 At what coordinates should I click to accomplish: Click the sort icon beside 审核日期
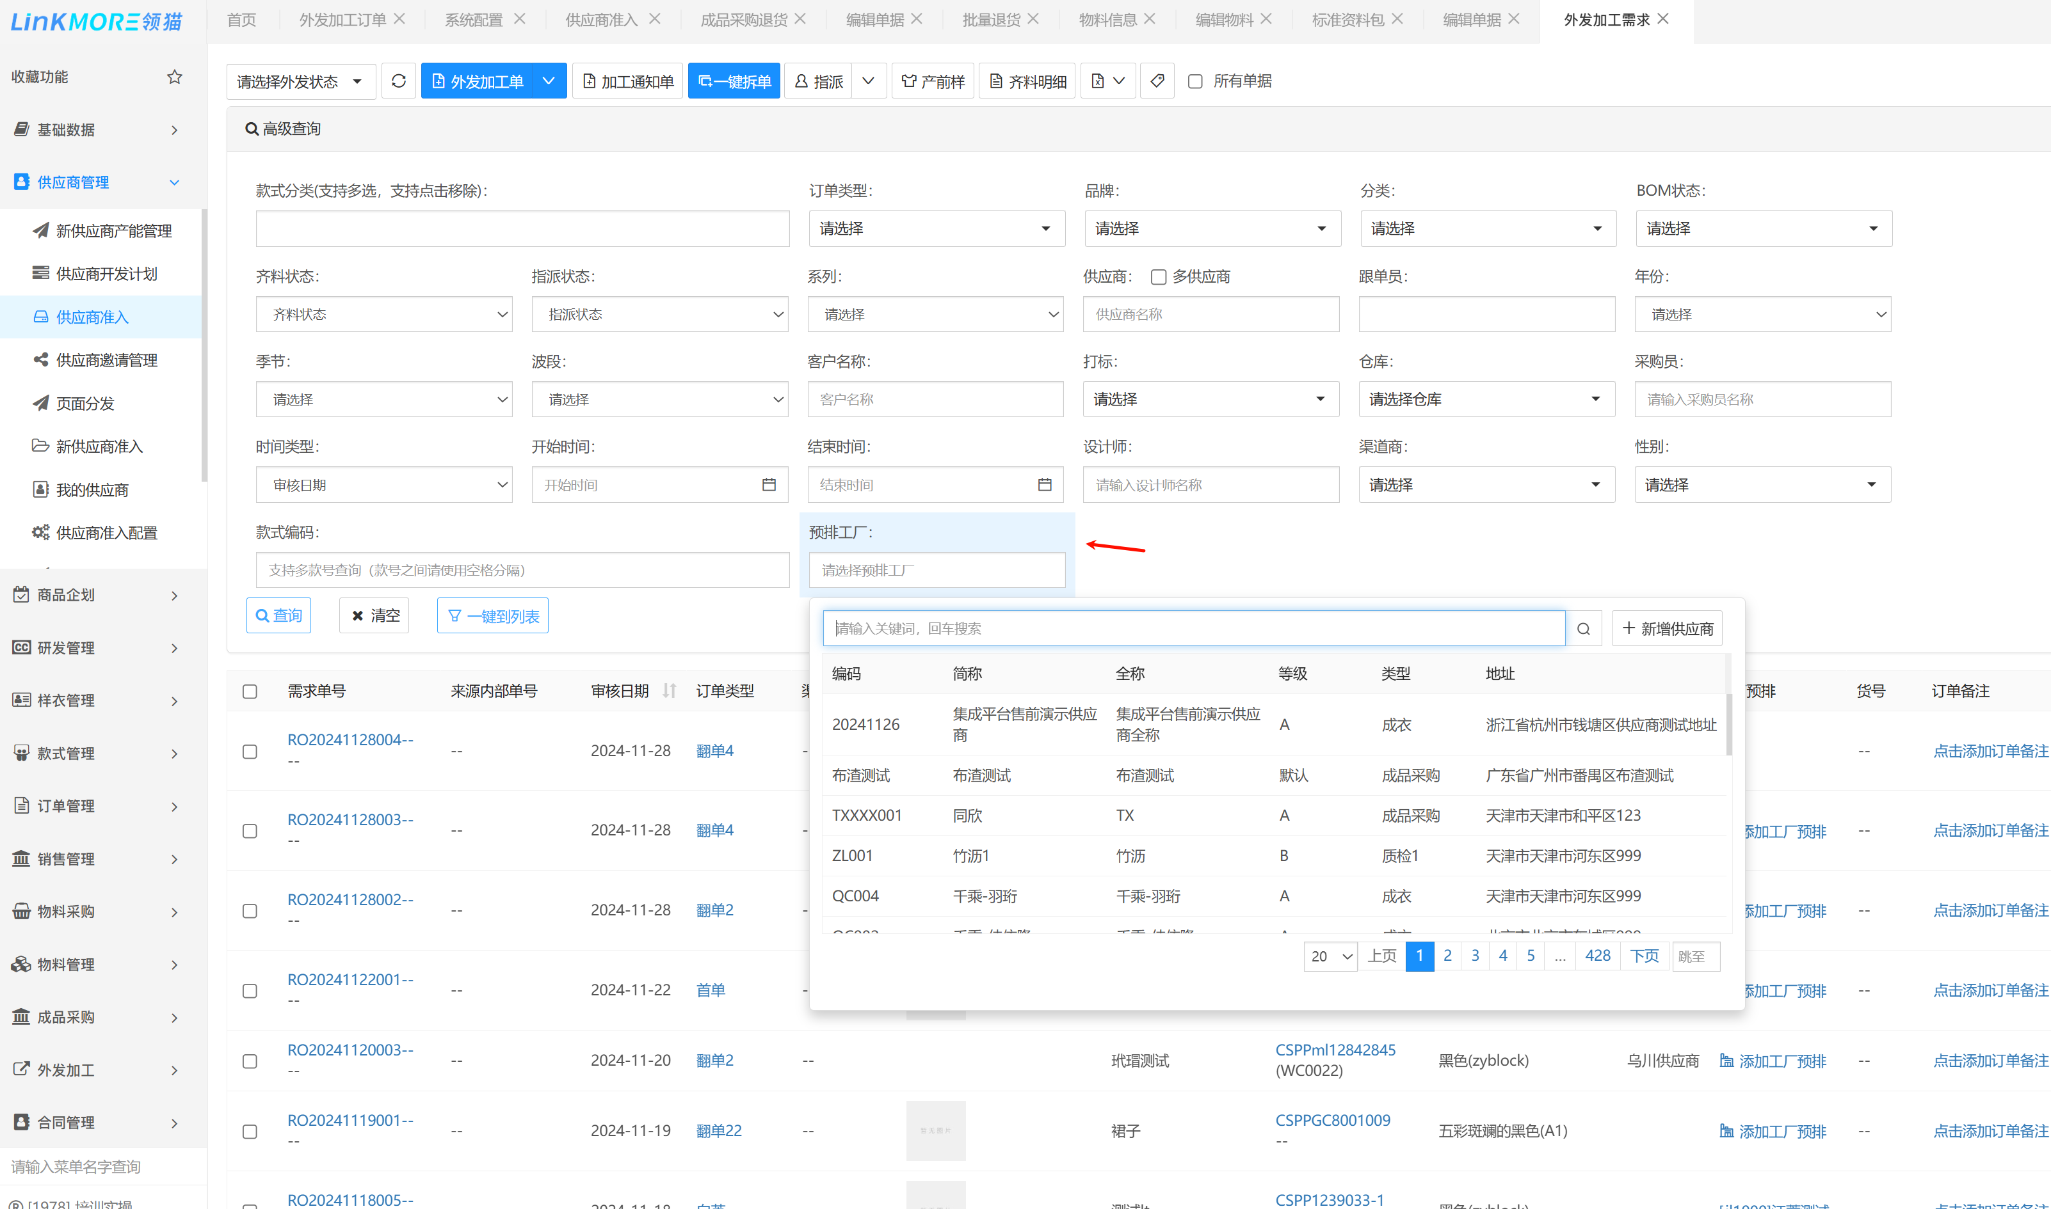(670, 691)
